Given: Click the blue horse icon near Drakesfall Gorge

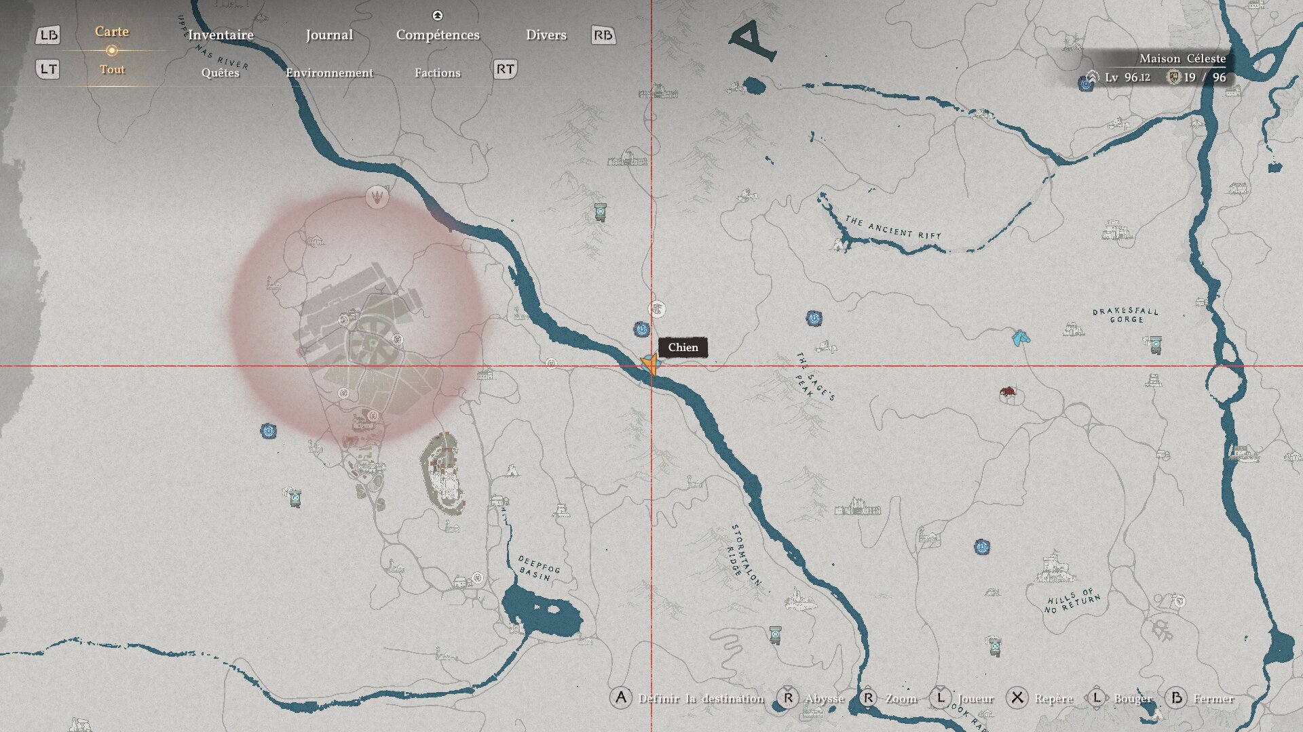Looking at the screenshot, I should (1020, 337).
